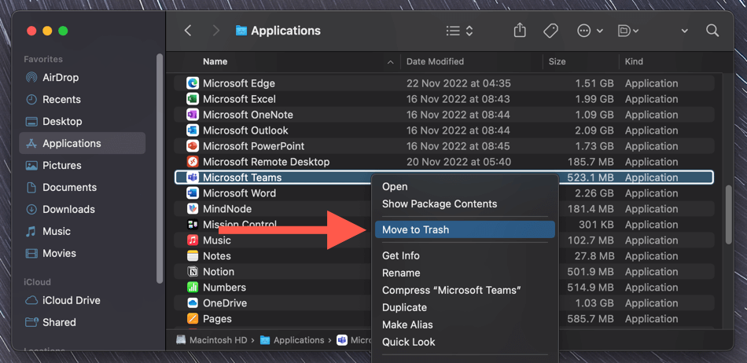Select the Microsoft Remote Desktop row name

point(266,162)
